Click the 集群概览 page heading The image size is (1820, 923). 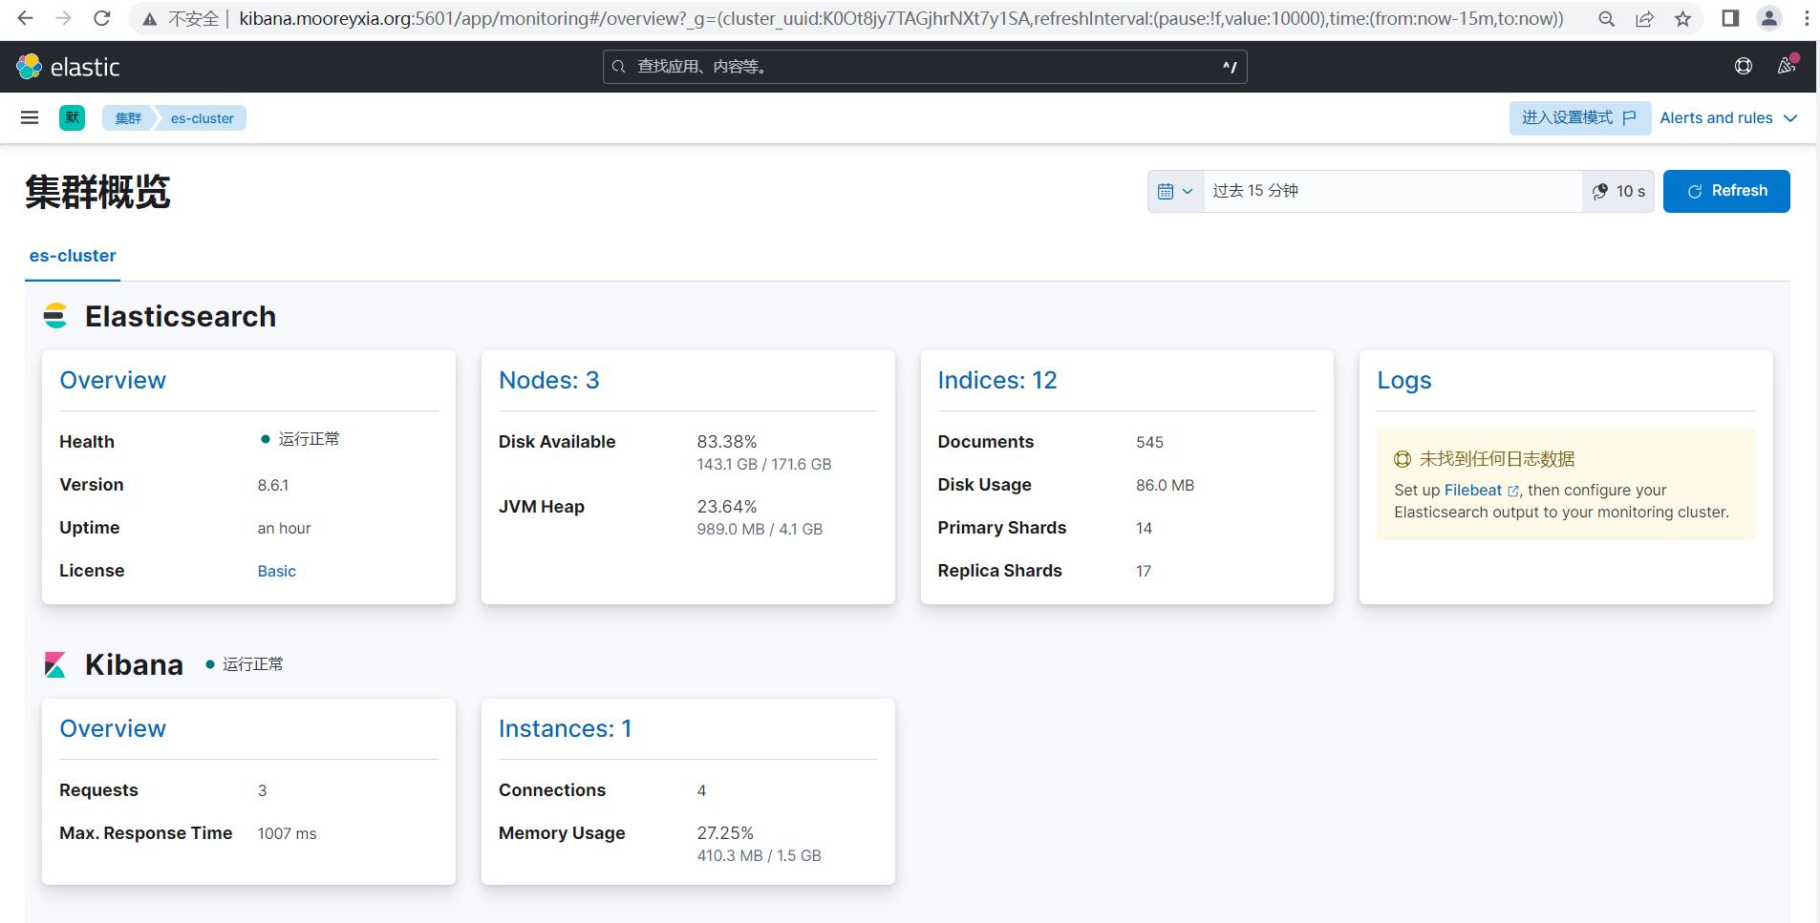tap(97, 192)
